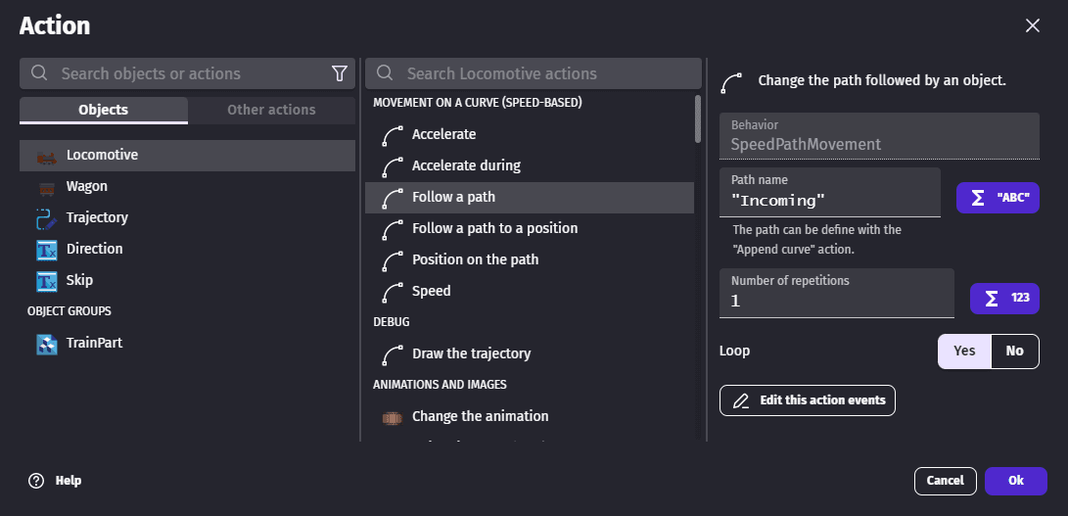This screenshot has height=516, width=1068.
Task: Click the TrainPart group icon
Action: tap(46, 344)
